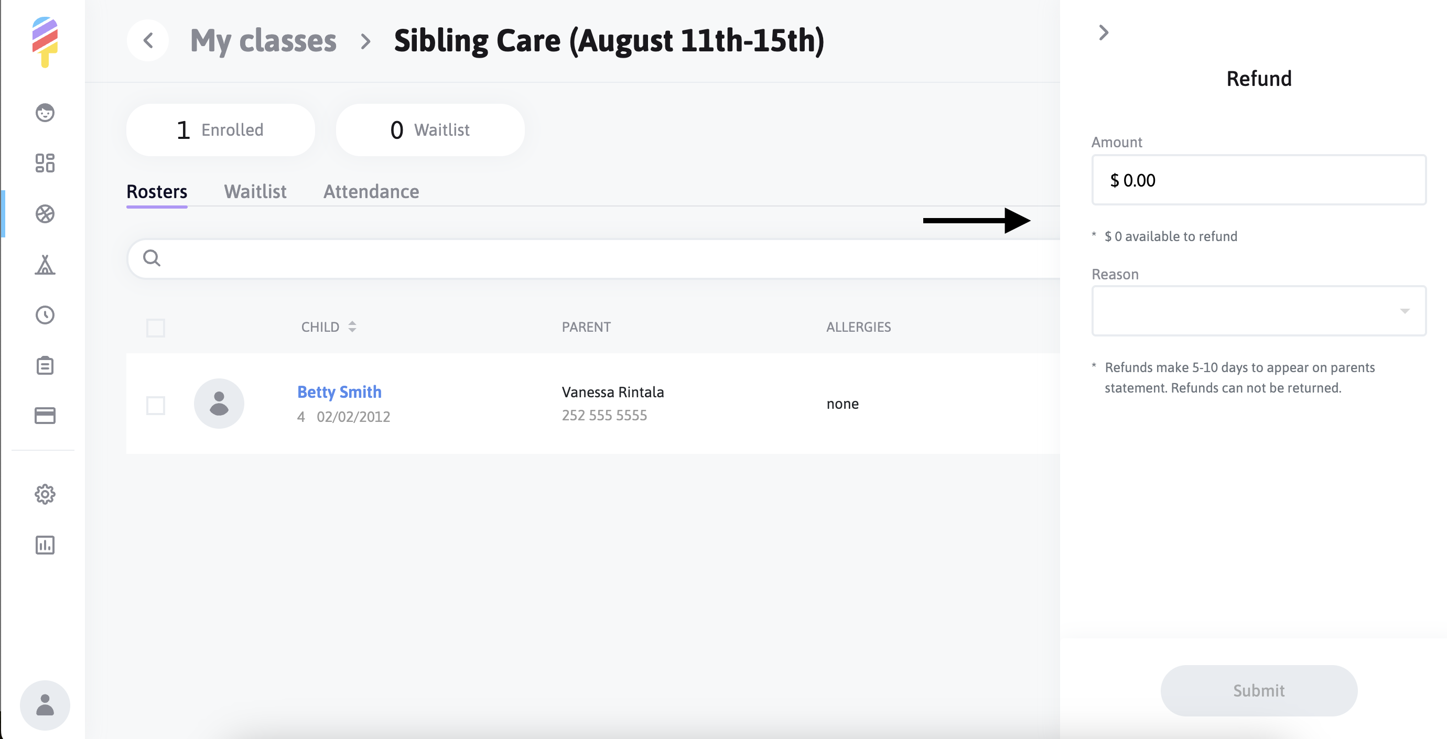
Task: Click the clock schedule icon
Action: click(45, 315)
